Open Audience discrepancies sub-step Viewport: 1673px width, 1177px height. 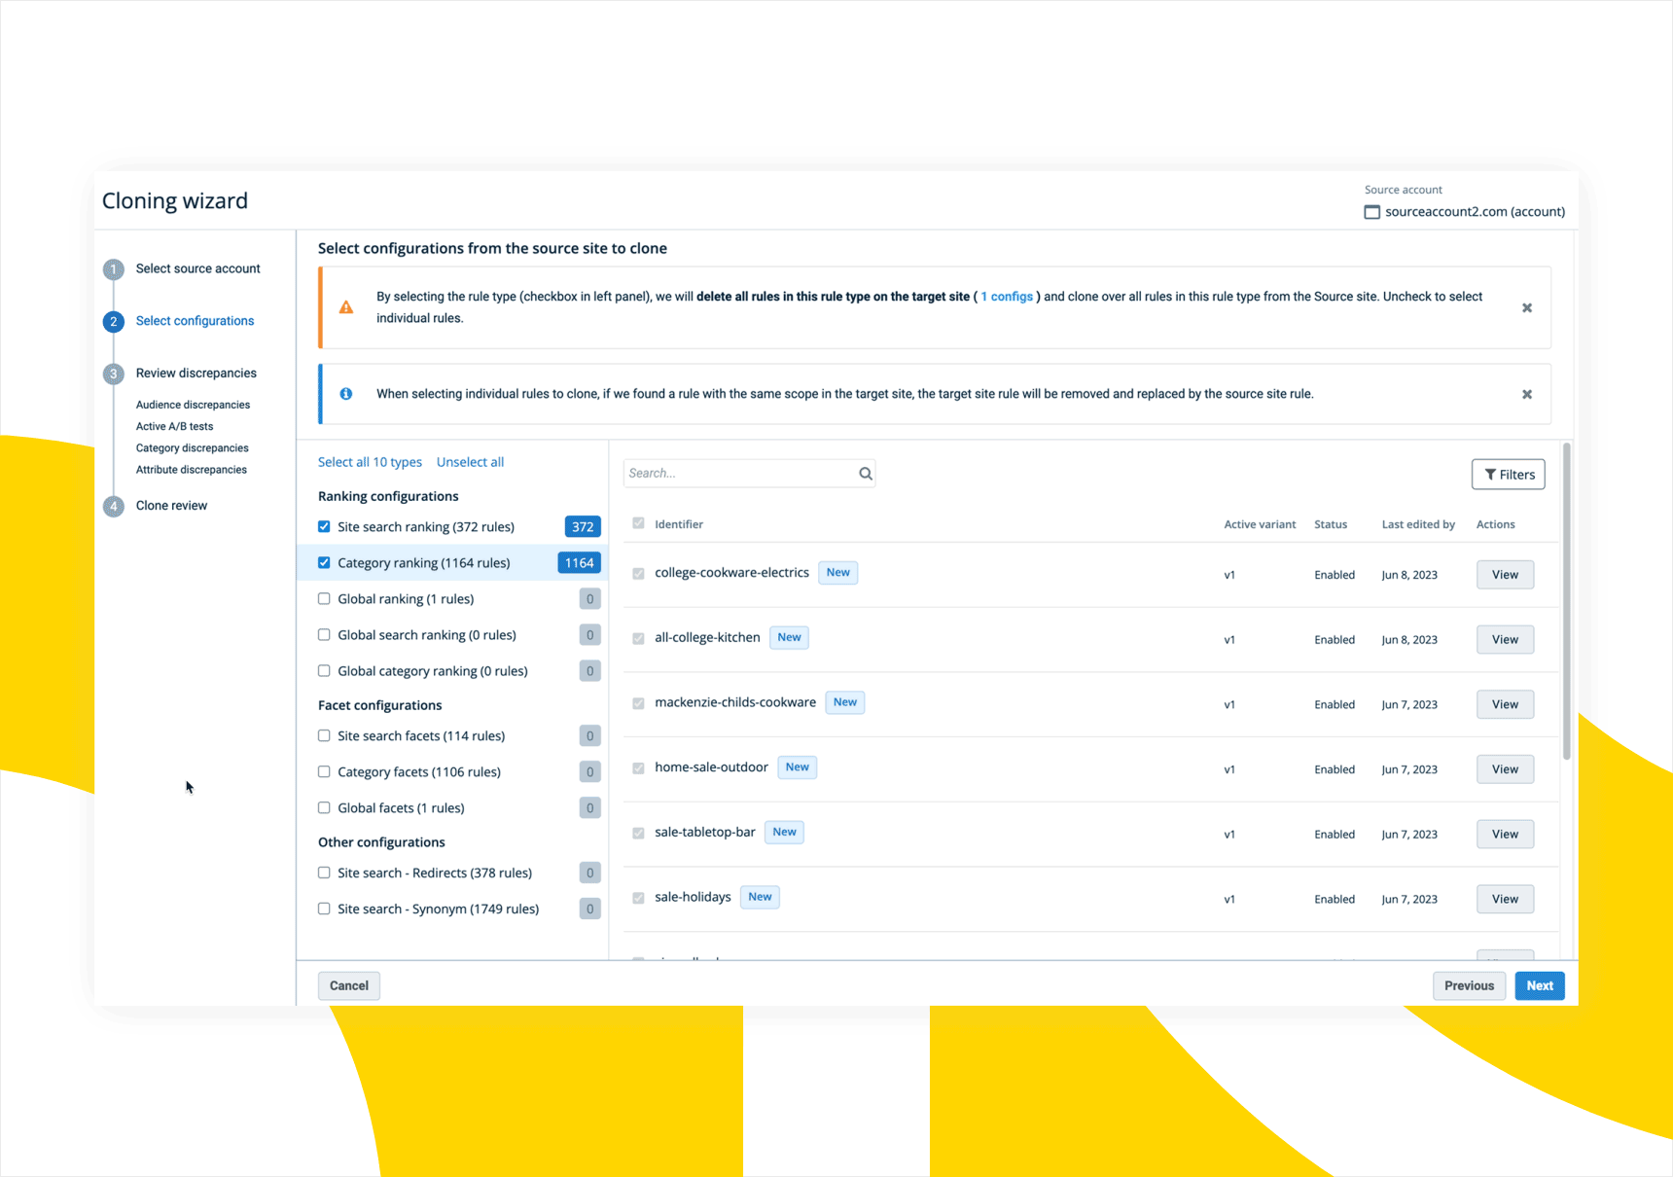tap(193, 405)
